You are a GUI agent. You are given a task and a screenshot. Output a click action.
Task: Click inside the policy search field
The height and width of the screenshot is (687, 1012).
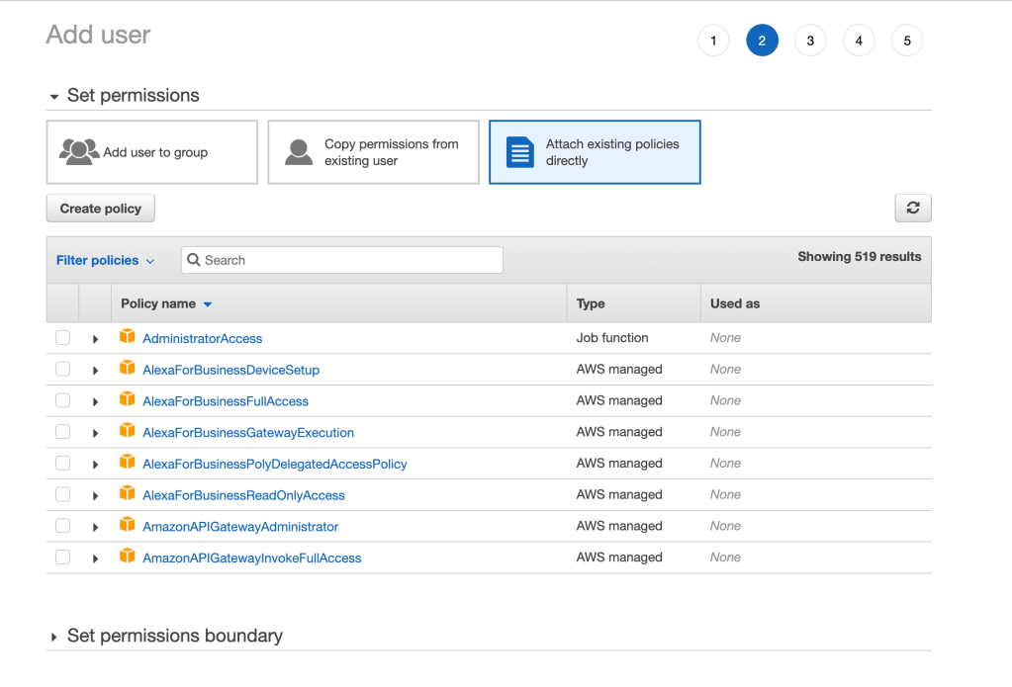(341, 259)
